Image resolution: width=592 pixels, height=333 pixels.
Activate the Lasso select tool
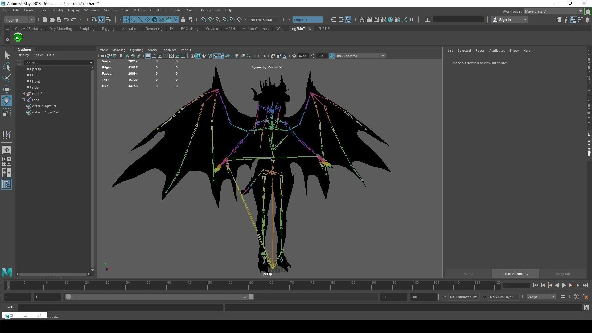7,67
